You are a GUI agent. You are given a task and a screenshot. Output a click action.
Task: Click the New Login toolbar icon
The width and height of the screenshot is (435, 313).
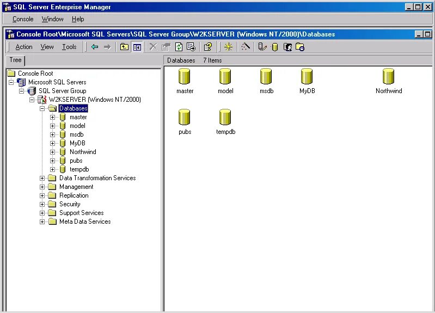pyautogui.click(x=287, y=47)
